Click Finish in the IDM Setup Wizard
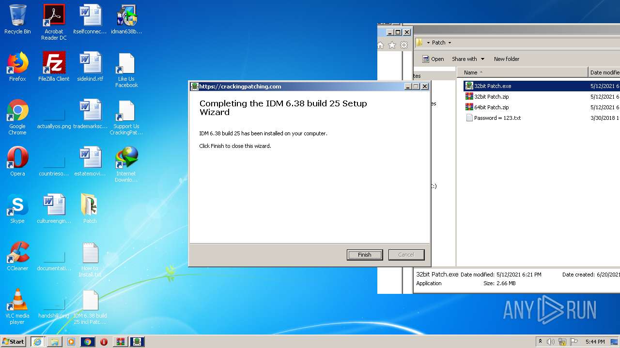Viewport: 620px width, 348px height. pos(365,255)
